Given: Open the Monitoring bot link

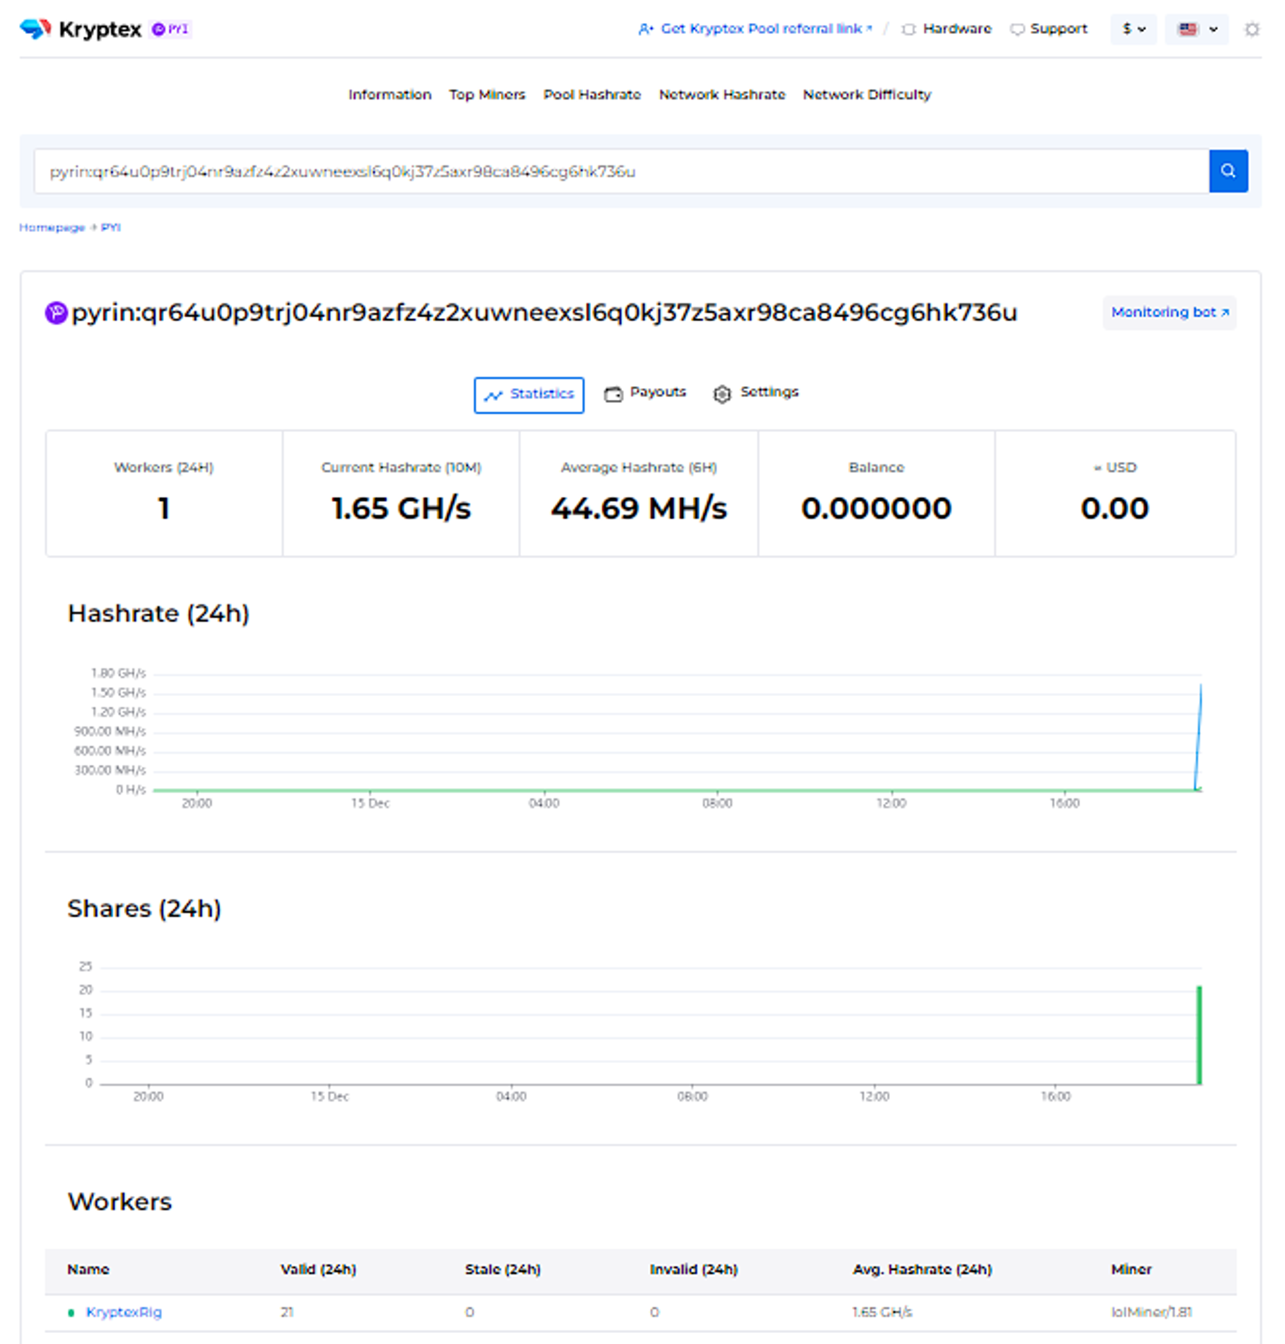Looking at the screenshot, I should pyautogui.click(x=1170, y=312).
